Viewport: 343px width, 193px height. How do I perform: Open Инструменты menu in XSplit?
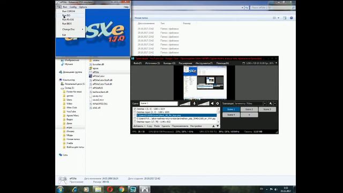coord(204,63)
